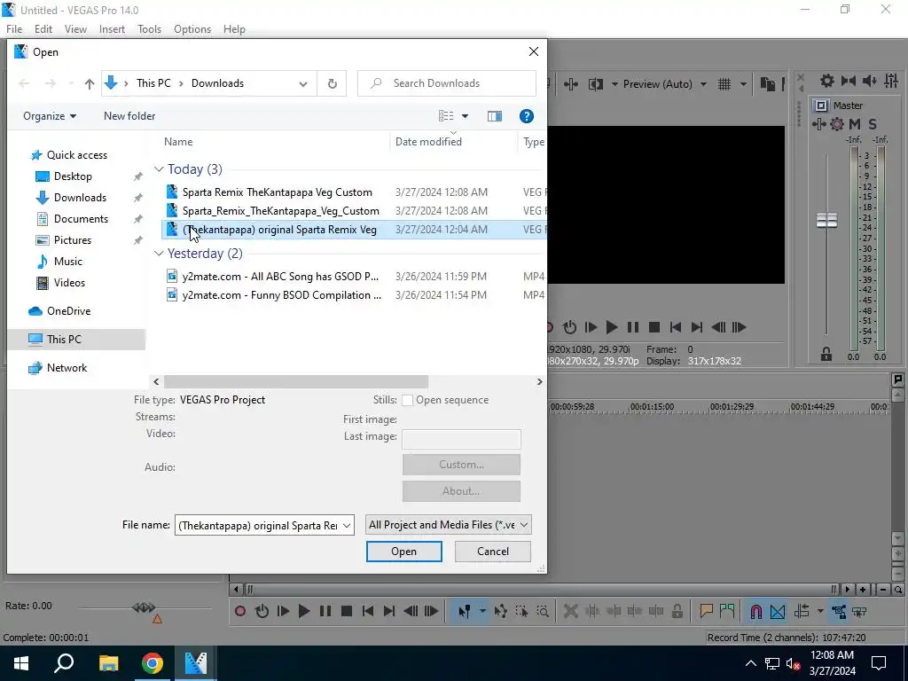Open the File menu

14,29
